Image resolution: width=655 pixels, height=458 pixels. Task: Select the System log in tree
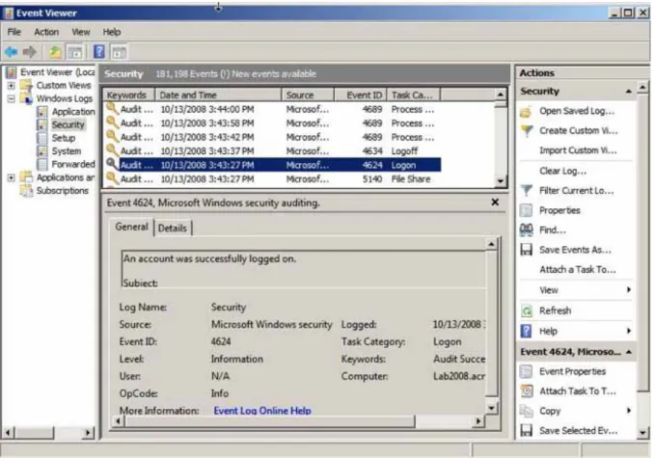66,151
